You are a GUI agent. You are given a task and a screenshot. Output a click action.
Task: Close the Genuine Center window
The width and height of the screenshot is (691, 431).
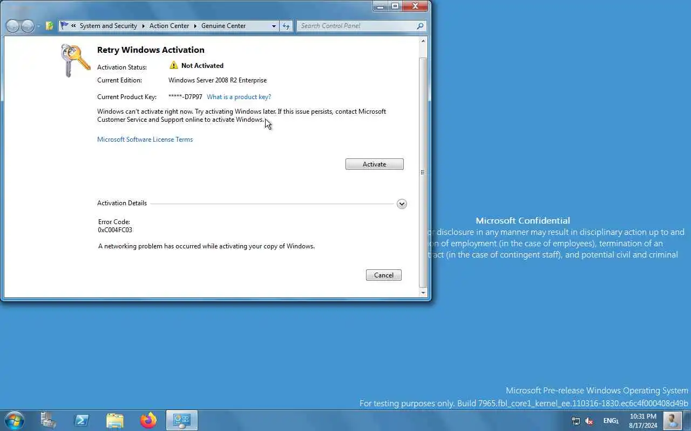click(416, 6)
